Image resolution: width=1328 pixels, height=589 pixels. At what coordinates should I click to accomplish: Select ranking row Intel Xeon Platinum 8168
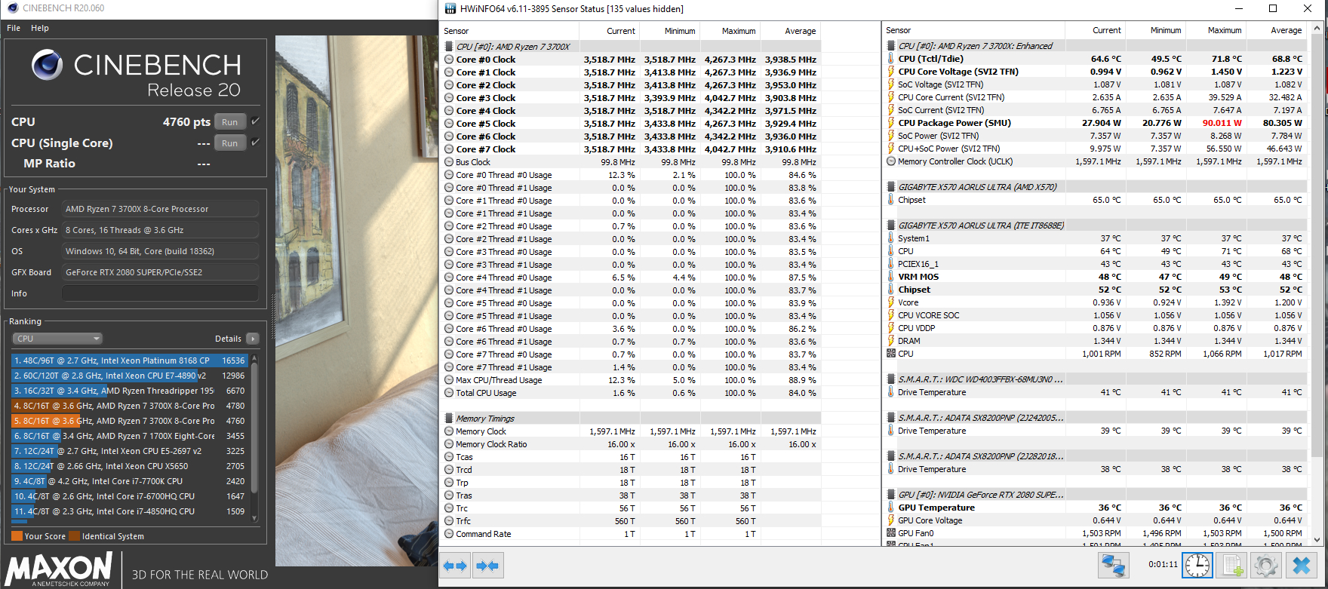click(130, 360)
